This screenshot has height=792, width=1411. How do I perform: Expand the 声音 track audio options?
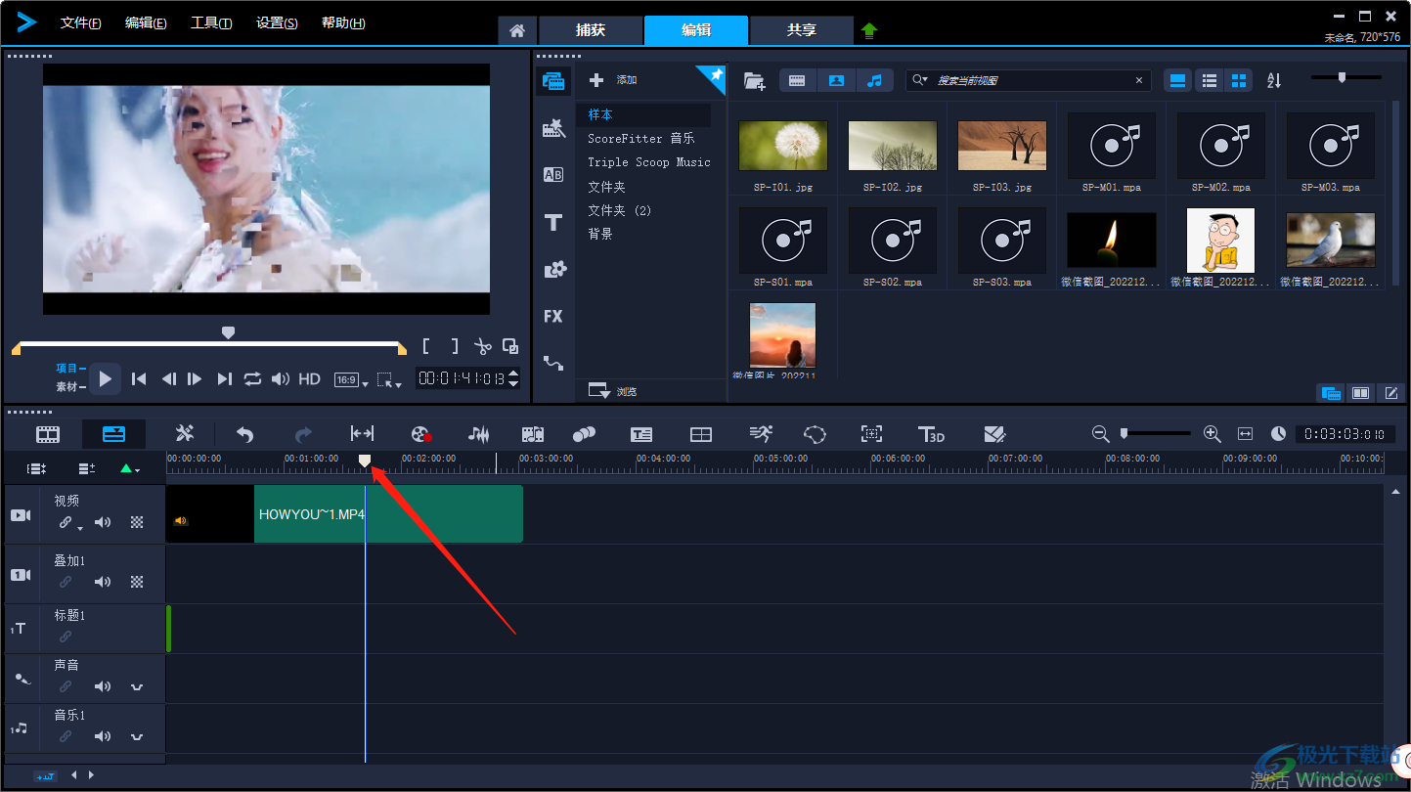pos(137,686)
